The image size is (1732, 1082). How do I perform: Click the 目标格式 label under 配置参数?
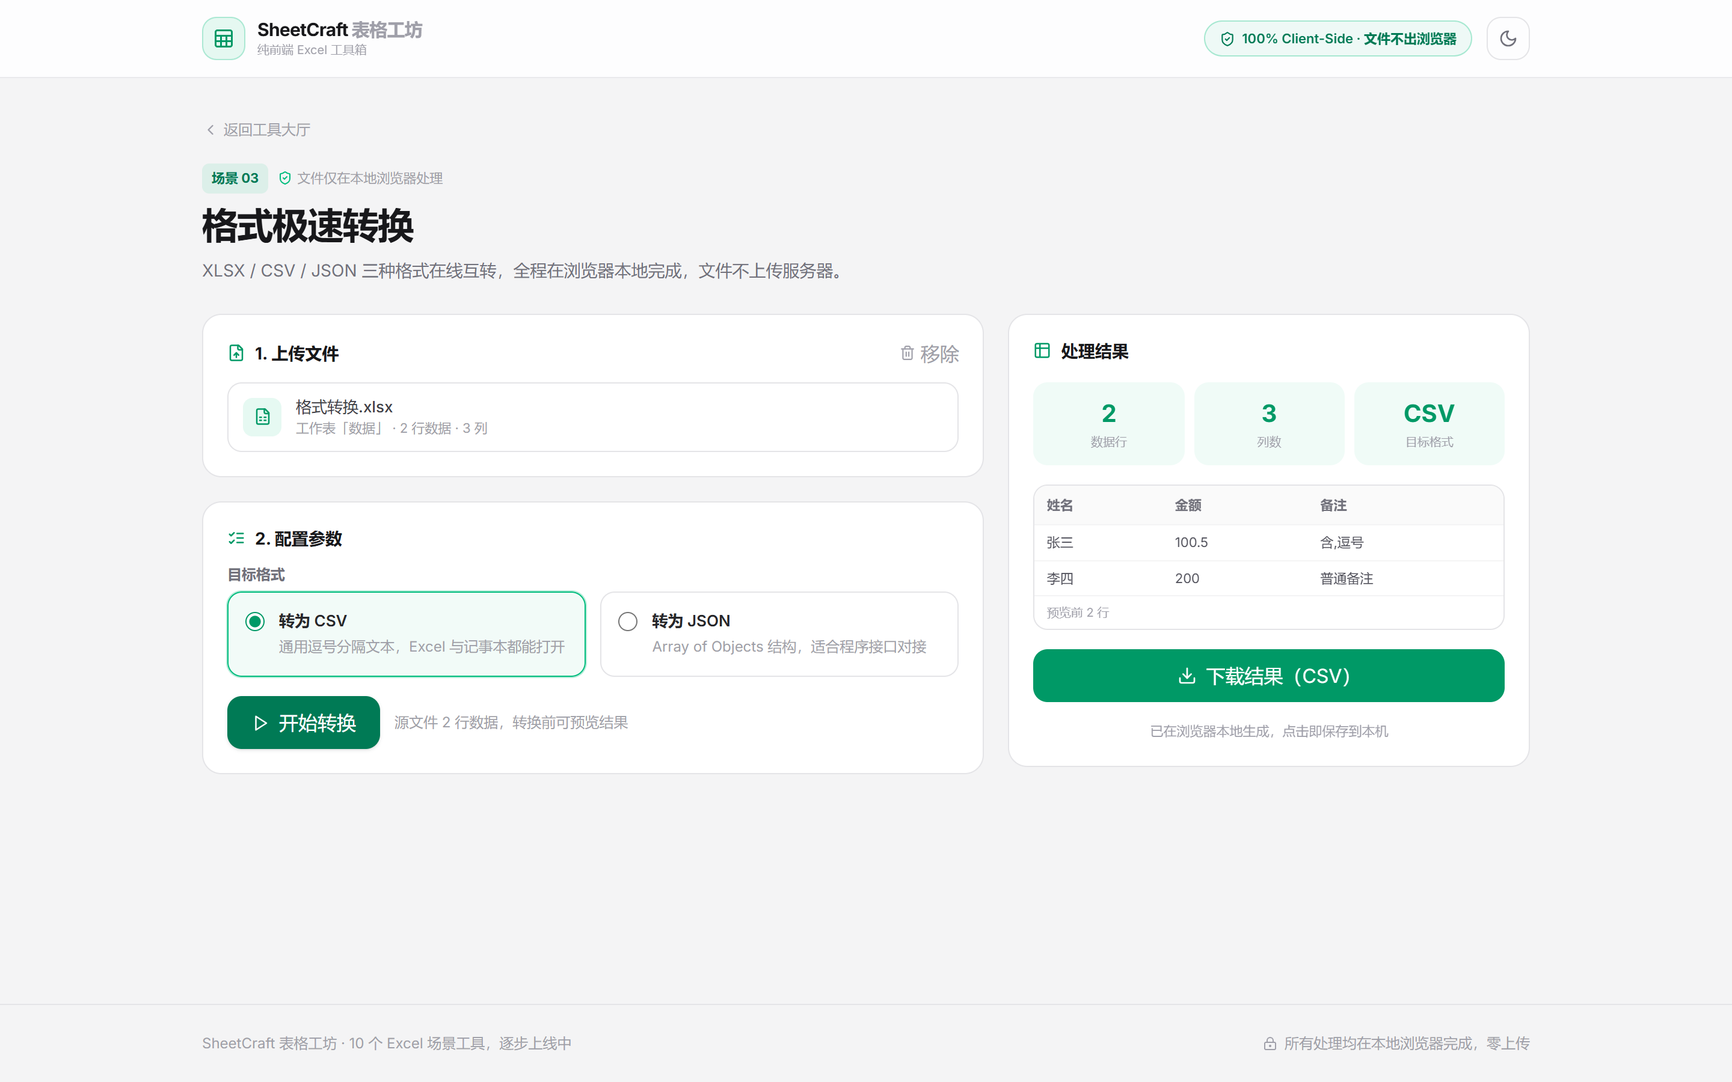(x=256, y=575)
